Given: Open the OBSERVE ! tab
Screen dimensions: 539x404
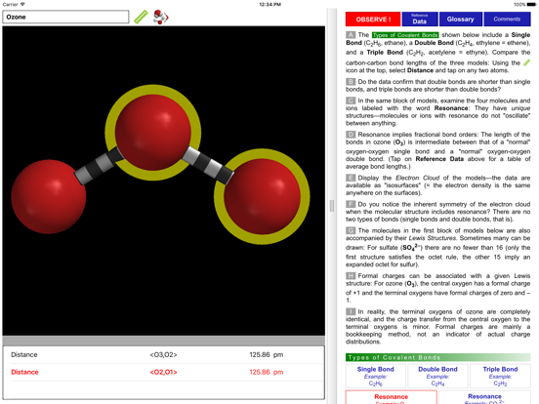Looking at the screenshot, I should 373,20.
